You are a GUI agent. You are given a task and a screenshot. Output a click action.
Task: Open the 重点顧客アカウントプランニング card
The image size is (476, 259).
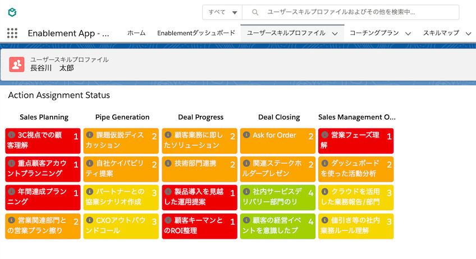[42, 169]
